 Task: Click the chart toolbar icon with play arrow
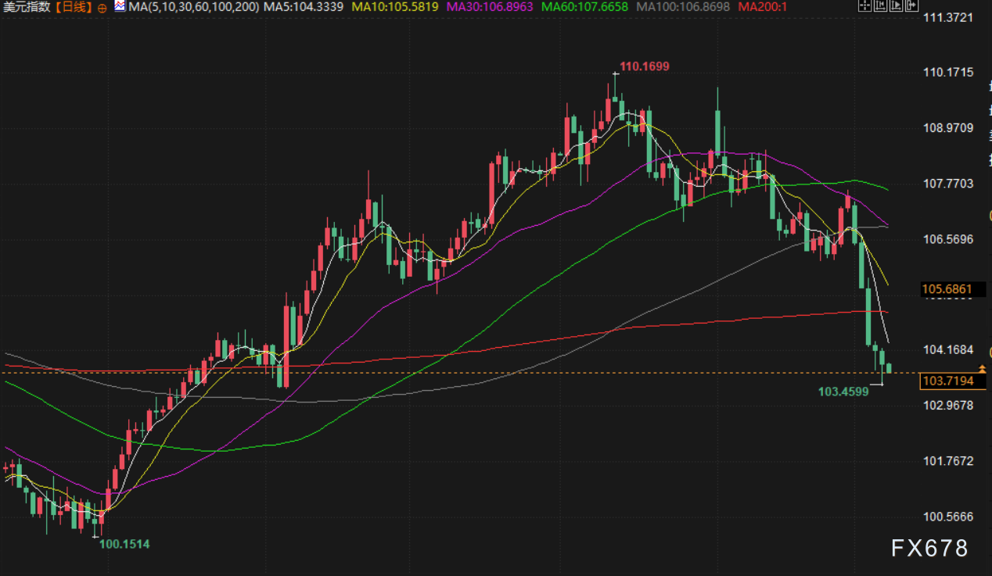click(894, 7)
